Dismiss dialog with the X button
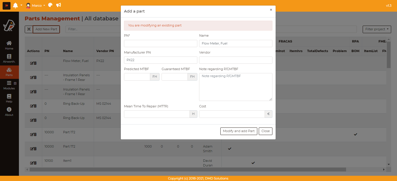This screenshot has height=181, width=397. click(x=271, y=10)
